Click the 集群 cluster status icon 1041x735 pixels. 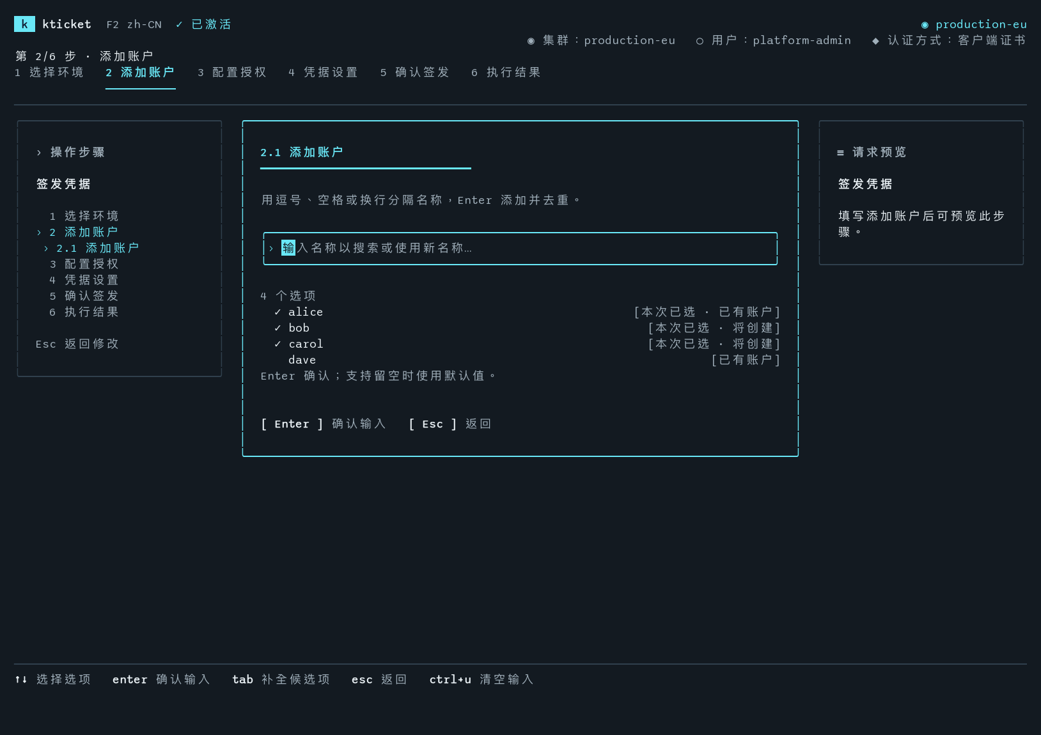pyautogui.click(x=531, y=40)
